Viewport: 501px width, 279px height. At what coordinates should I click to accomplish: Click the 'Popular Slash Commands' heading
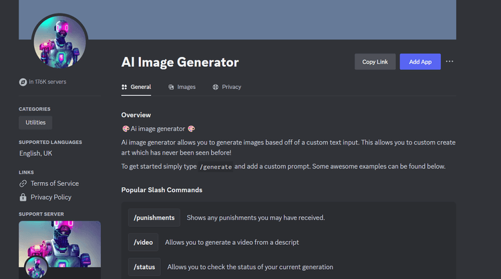[162, 190]
